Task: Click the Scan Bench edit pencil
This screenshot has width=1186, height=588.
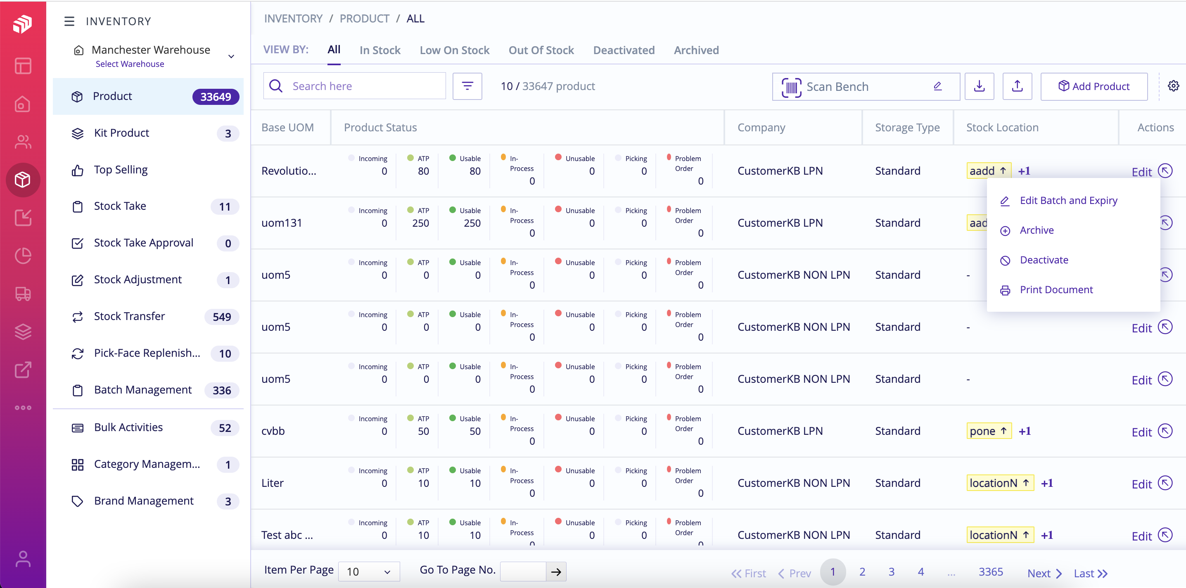Action: [937, 86]
